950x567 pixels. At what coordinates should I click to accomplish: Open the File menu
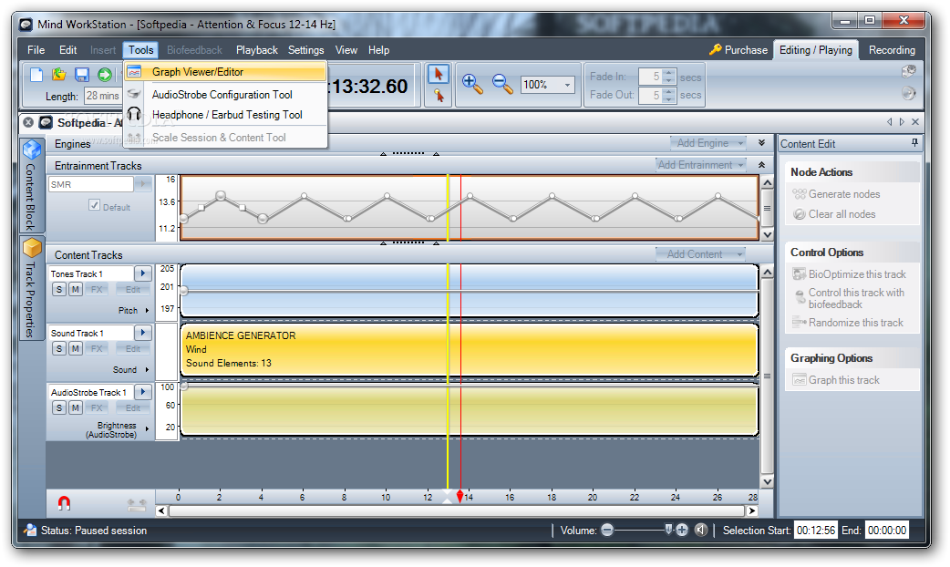(x=36, y=50)
